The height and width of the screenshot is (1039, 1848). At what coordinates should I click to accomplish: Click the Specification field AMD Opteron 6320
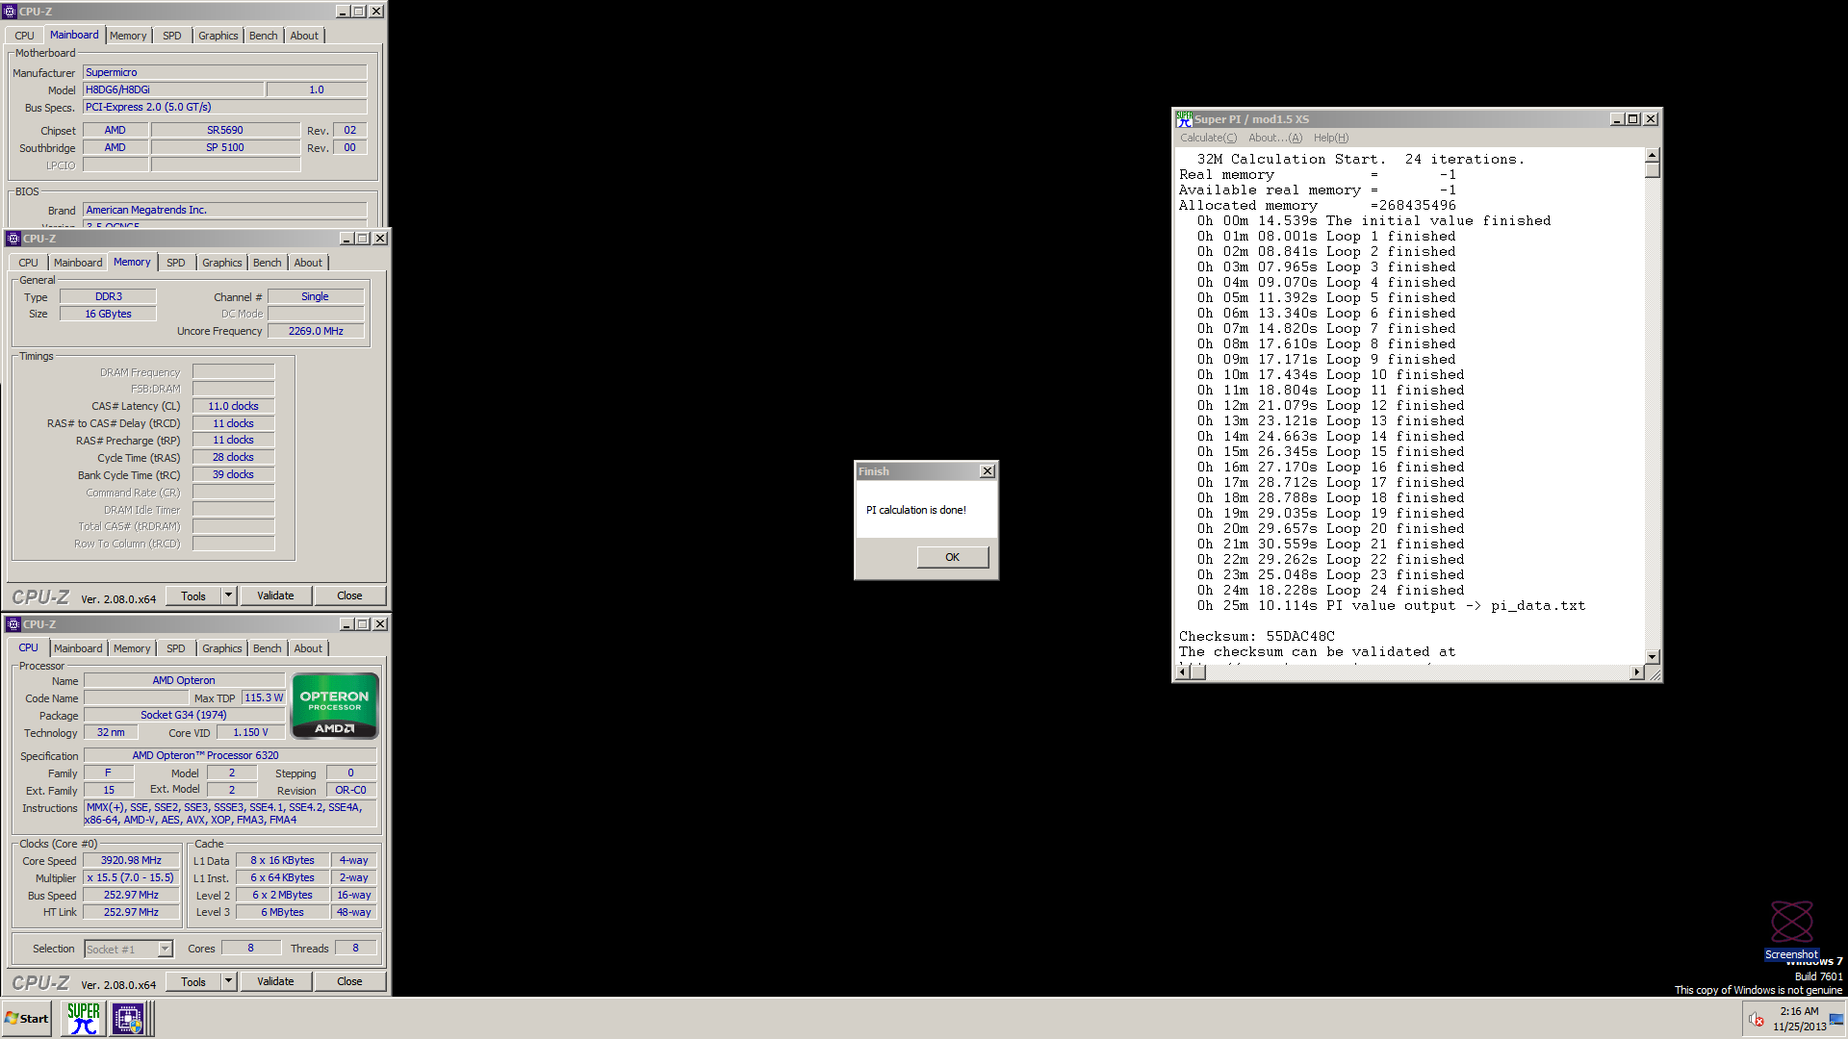pyautogui.click(x=229, y=755)
